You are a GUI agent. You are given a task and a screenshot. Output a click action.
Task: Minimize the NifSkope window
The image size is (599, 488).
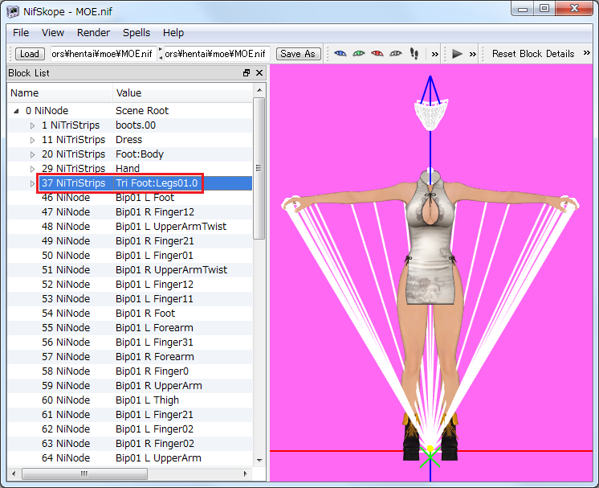pyautogui.click(x=523, y=9)
